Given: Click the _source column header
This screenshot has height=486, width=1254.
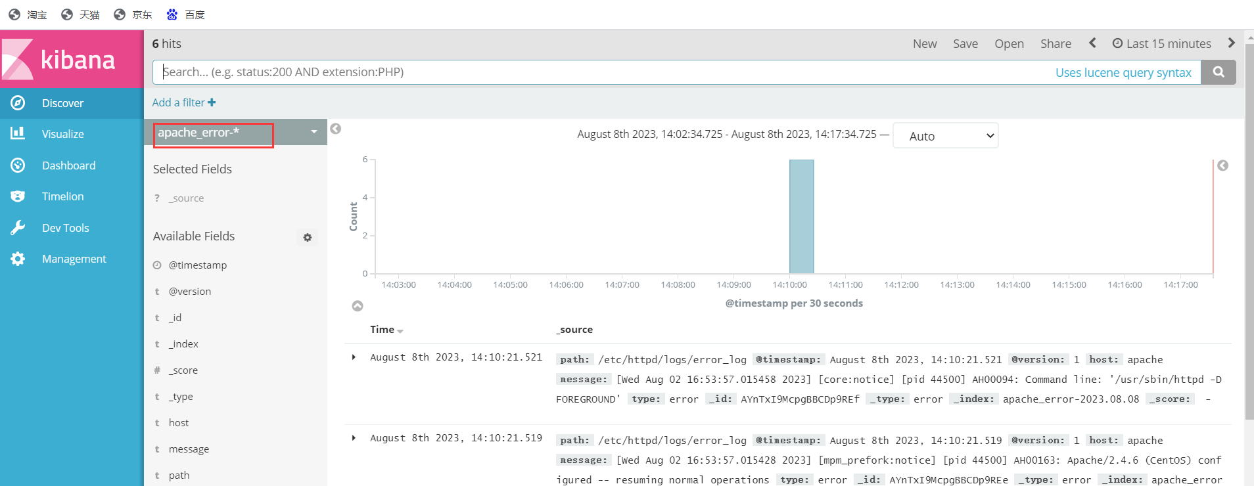Looking at the screenshot, I should pyautogui.click(x=574, y=330).
